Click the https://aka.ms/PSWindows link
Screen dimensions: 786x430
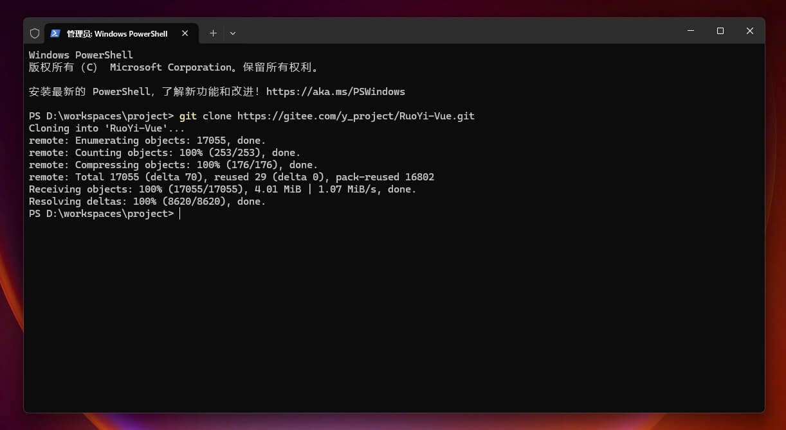click(x=336, y=92)
